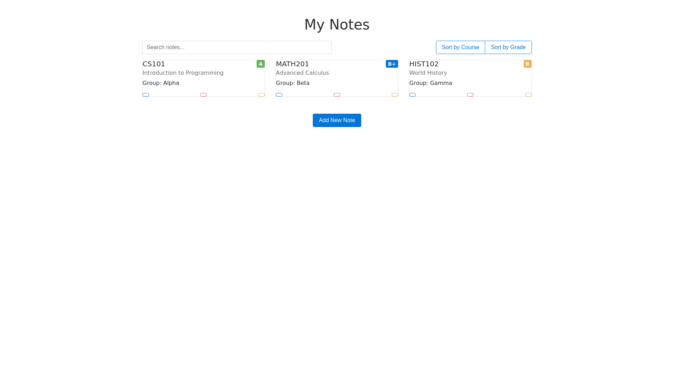The width and height of the screenshot is (674, 379).
Task: Click the blue B+ grade badge
Action: 392,64
